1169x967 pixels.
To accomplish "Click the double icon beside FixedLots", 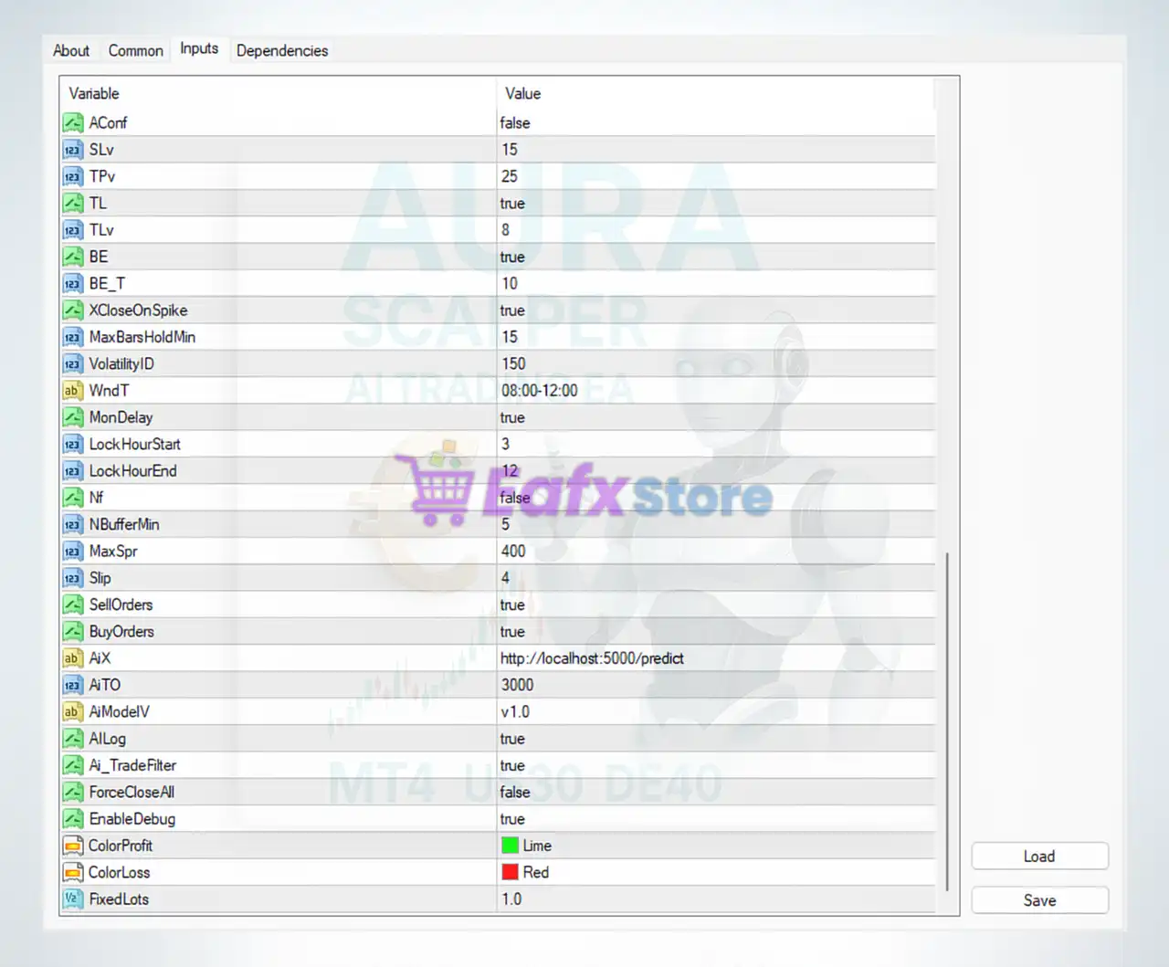I will pyautogui.click(x=73, y=899).
